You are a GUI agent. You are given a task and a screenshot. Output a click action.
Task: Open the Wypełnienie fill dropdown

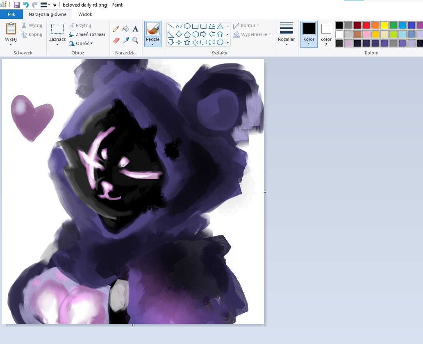coord(252,34)
